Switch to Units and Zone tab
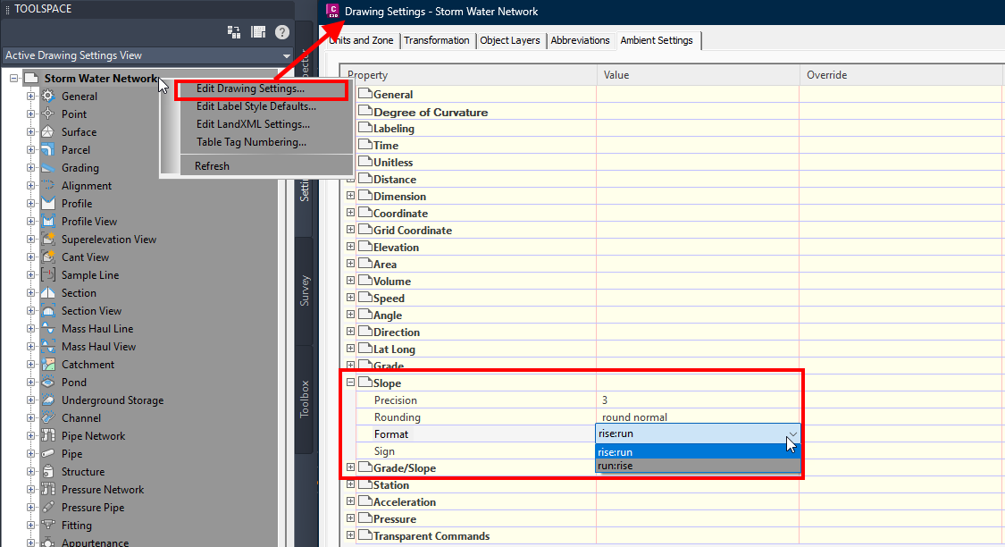Image resolution: width=1005 pixels, height=547 pixels. [362, 40]
